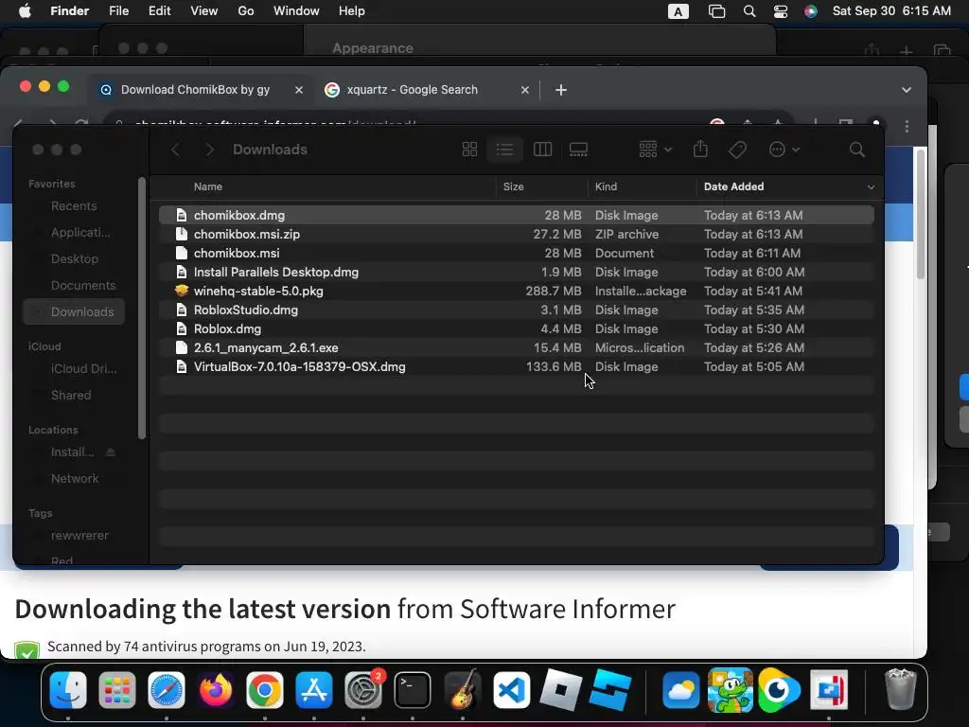Select Install Parallels Desktop.dmg

(516, 272)
